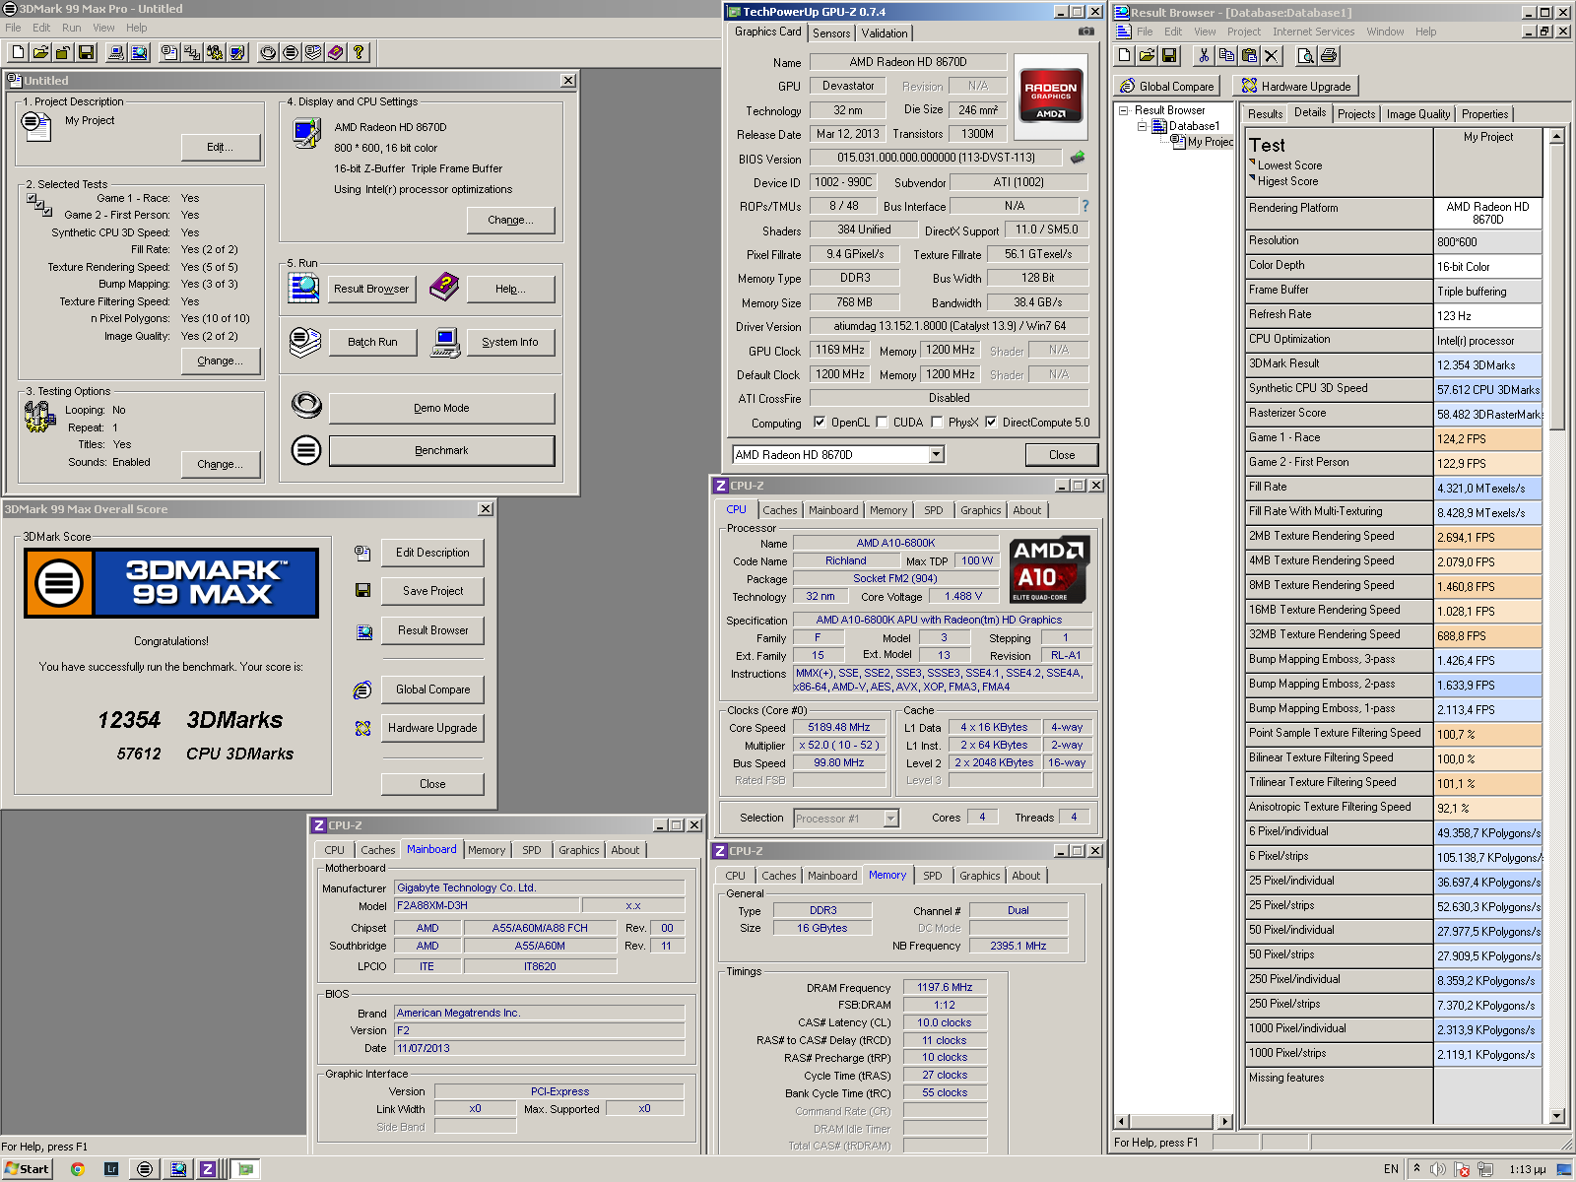Viewport: 1576px width, 1182px height.
Task: Click purple help book icon in 3DMark toolbar
Action: [336, 52]
